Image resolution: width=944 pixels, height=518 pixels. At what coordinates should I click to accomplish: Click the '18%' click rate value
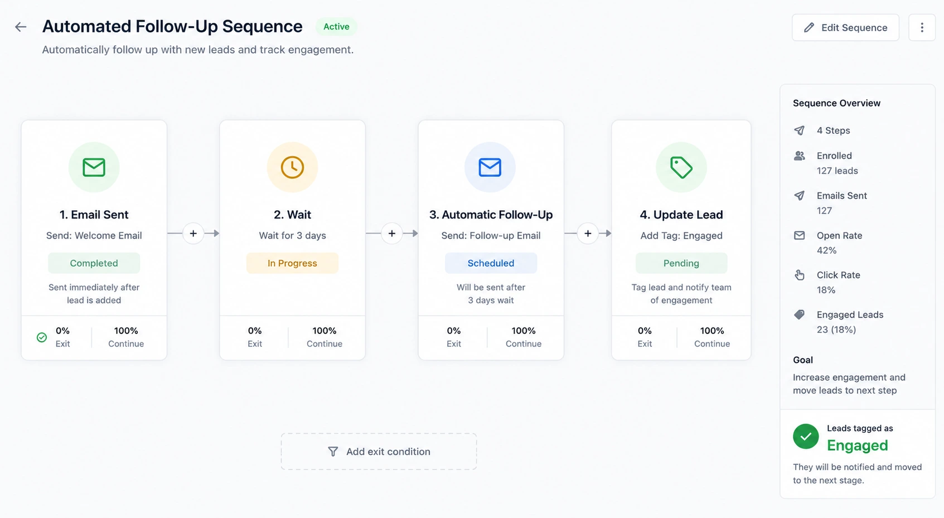click(x=826, y=290)
